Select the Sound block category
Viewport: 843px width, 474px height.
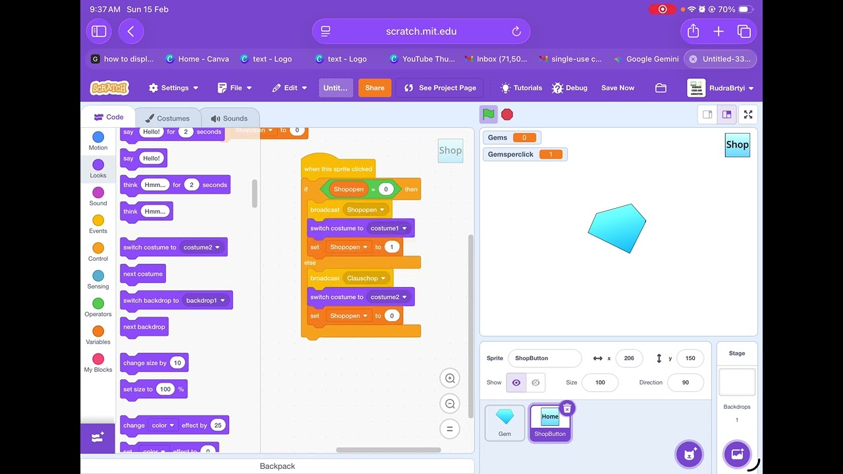point(98,196)
